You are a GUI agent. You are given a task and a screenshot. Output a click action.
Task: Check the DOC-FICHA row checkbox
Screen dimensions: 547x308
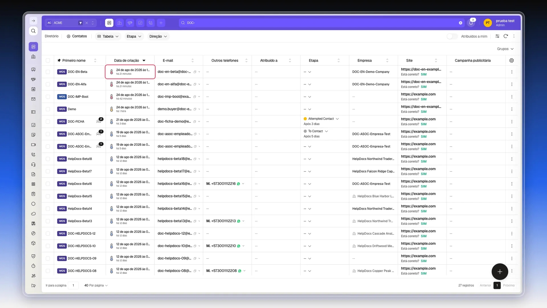48,122
